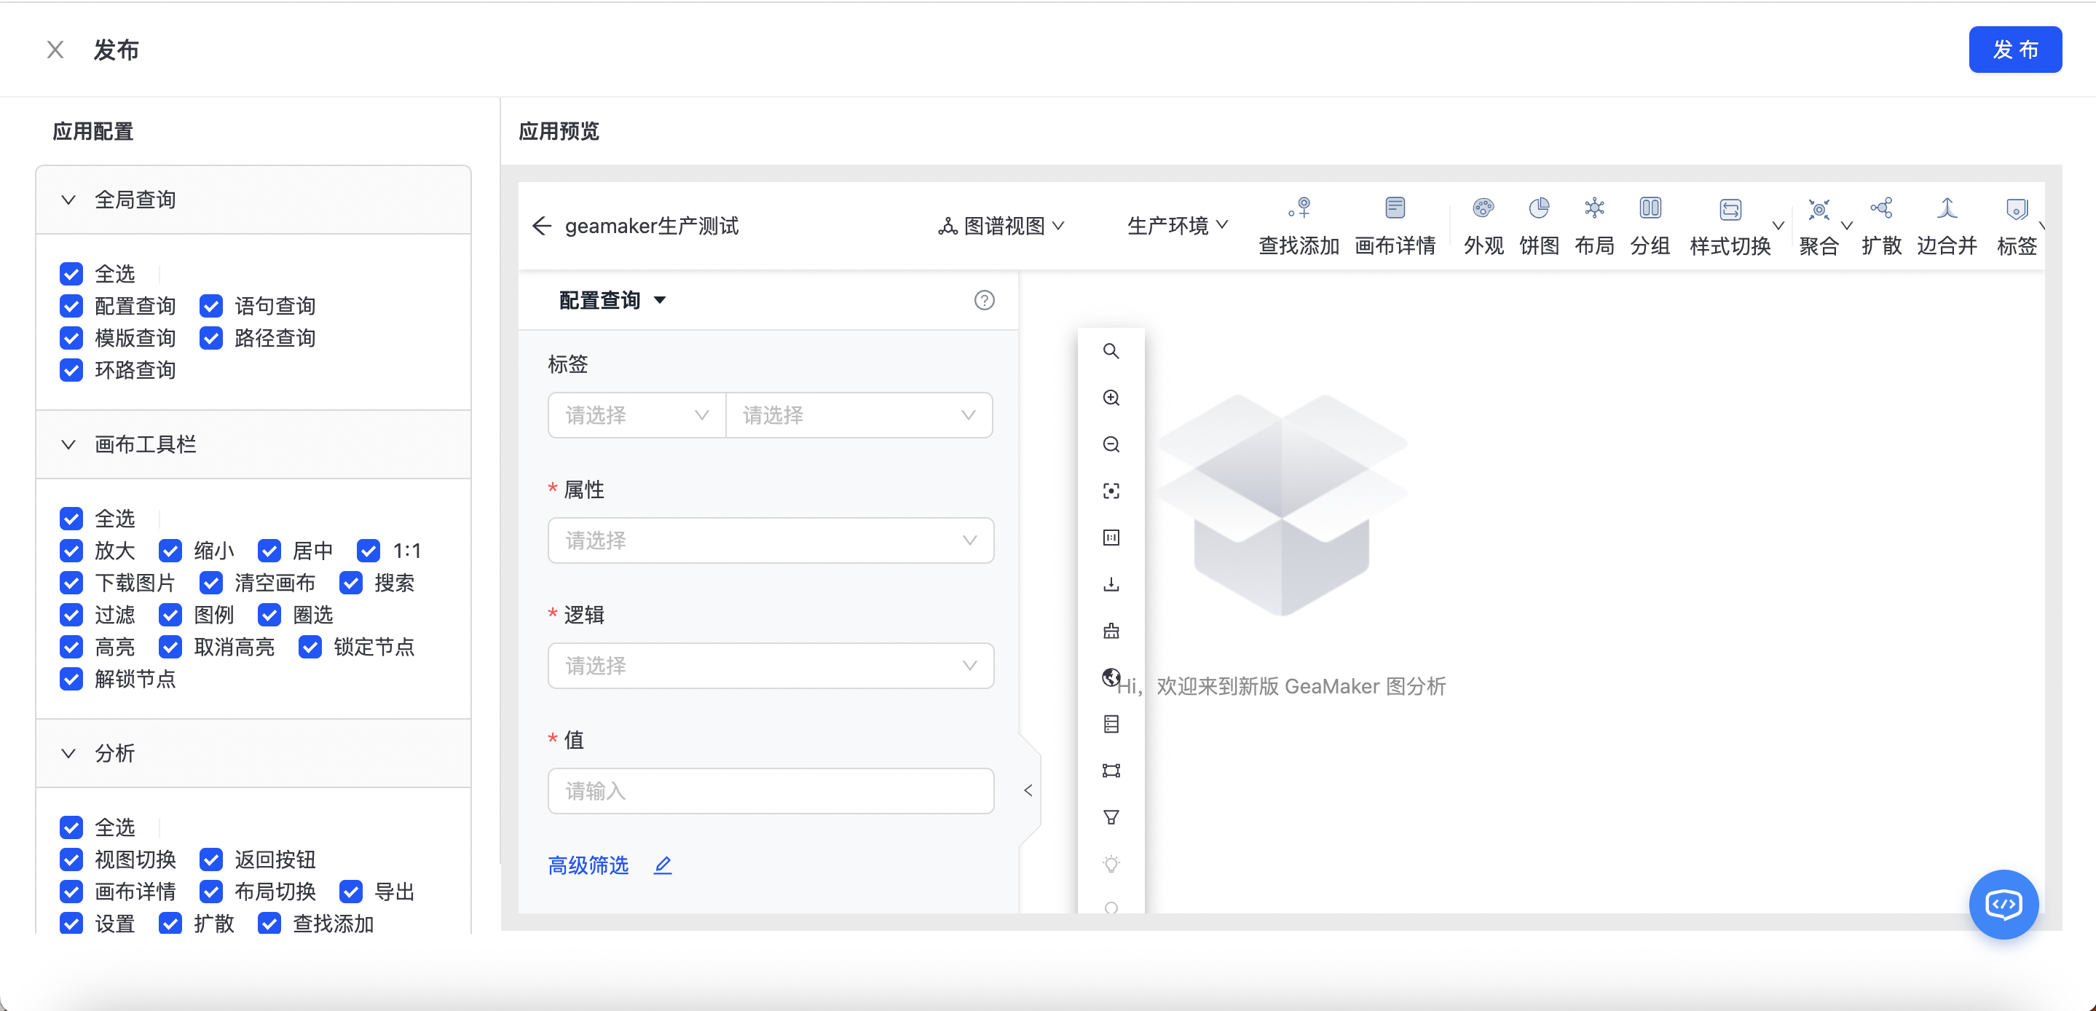The image size is (2096, 1011).
Task: Collapse the 分析 section
Action: (x=68, y=754)
